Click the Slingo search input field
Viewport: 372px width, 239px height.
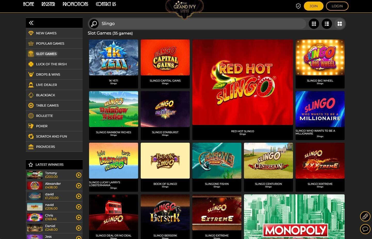[203, 24]
